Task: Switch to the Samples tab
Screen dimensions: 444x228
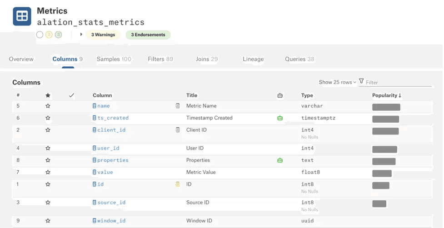Action: [114, 59]
